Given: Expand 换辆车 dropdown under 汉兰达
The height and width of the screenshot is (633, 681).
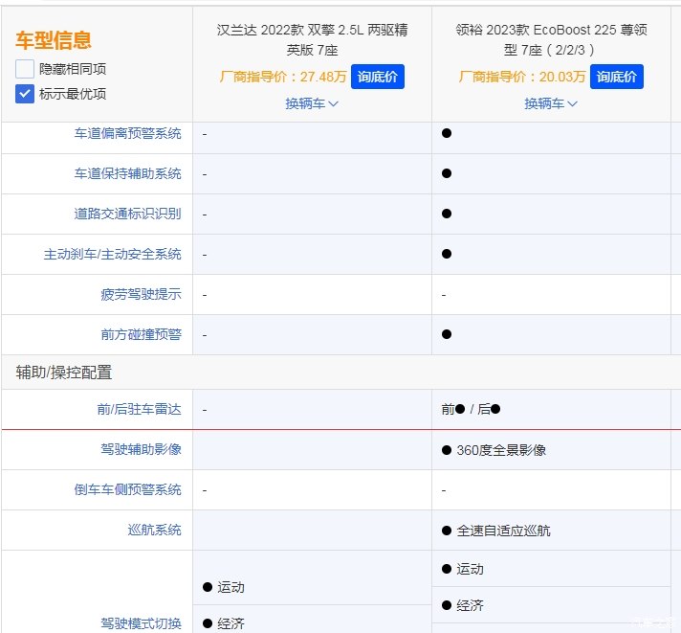Looking at the screenshot, I should [312, 103].
